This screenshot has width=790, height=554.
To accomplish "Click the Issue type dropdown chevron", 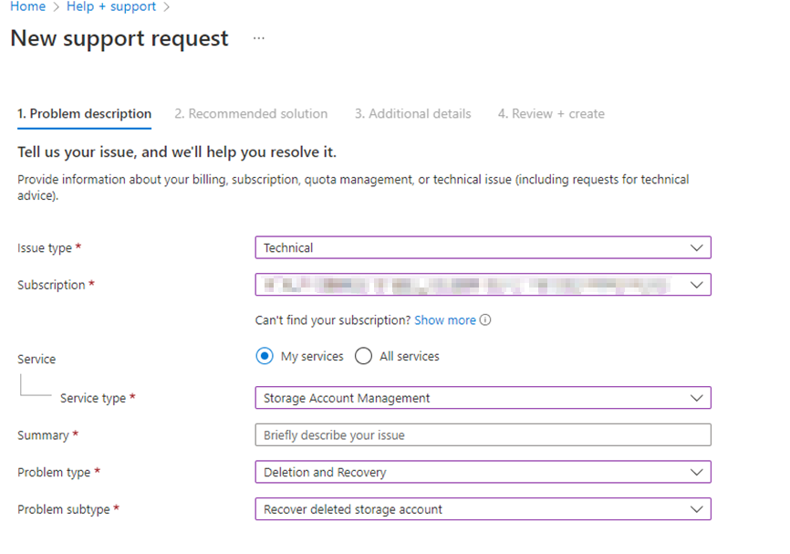I will [x=697, y=247].
